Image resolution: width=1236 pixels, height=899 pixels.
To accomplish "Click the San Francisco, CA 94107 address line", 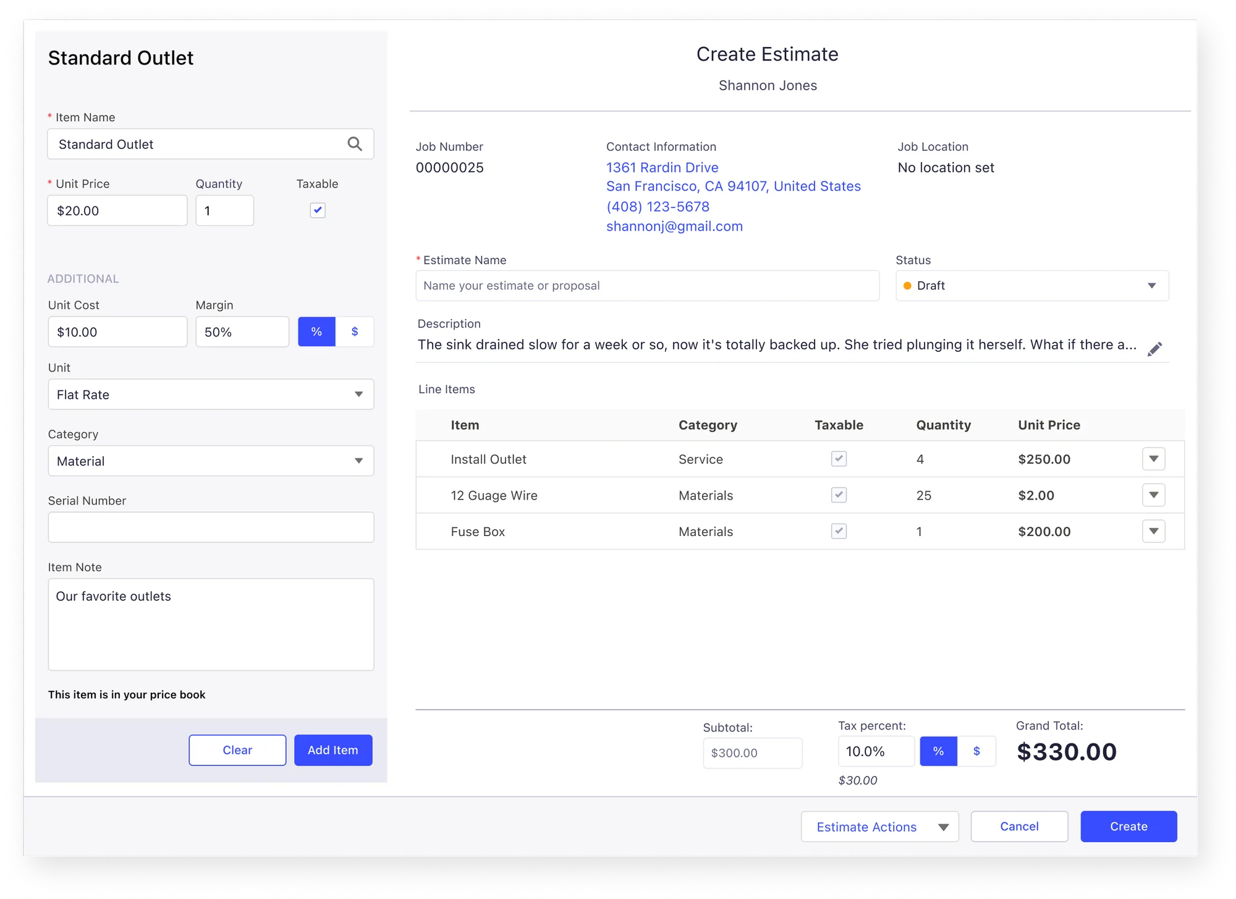I will pos(733,186).
